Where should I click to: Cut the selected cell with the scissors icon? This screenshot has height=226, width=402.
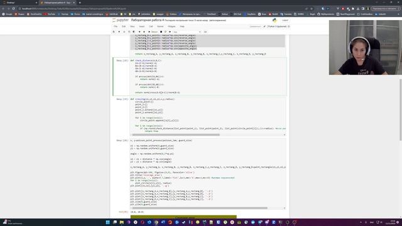click(124, 32)
